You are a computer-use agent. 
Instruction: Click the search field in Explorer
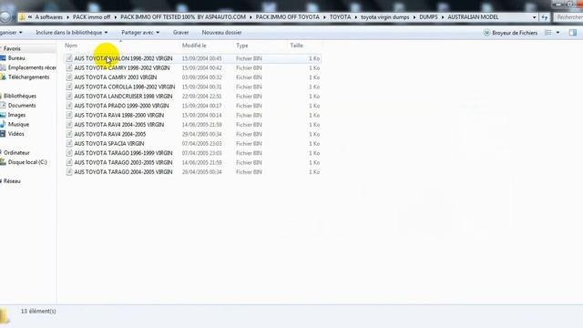pos(568,17)
